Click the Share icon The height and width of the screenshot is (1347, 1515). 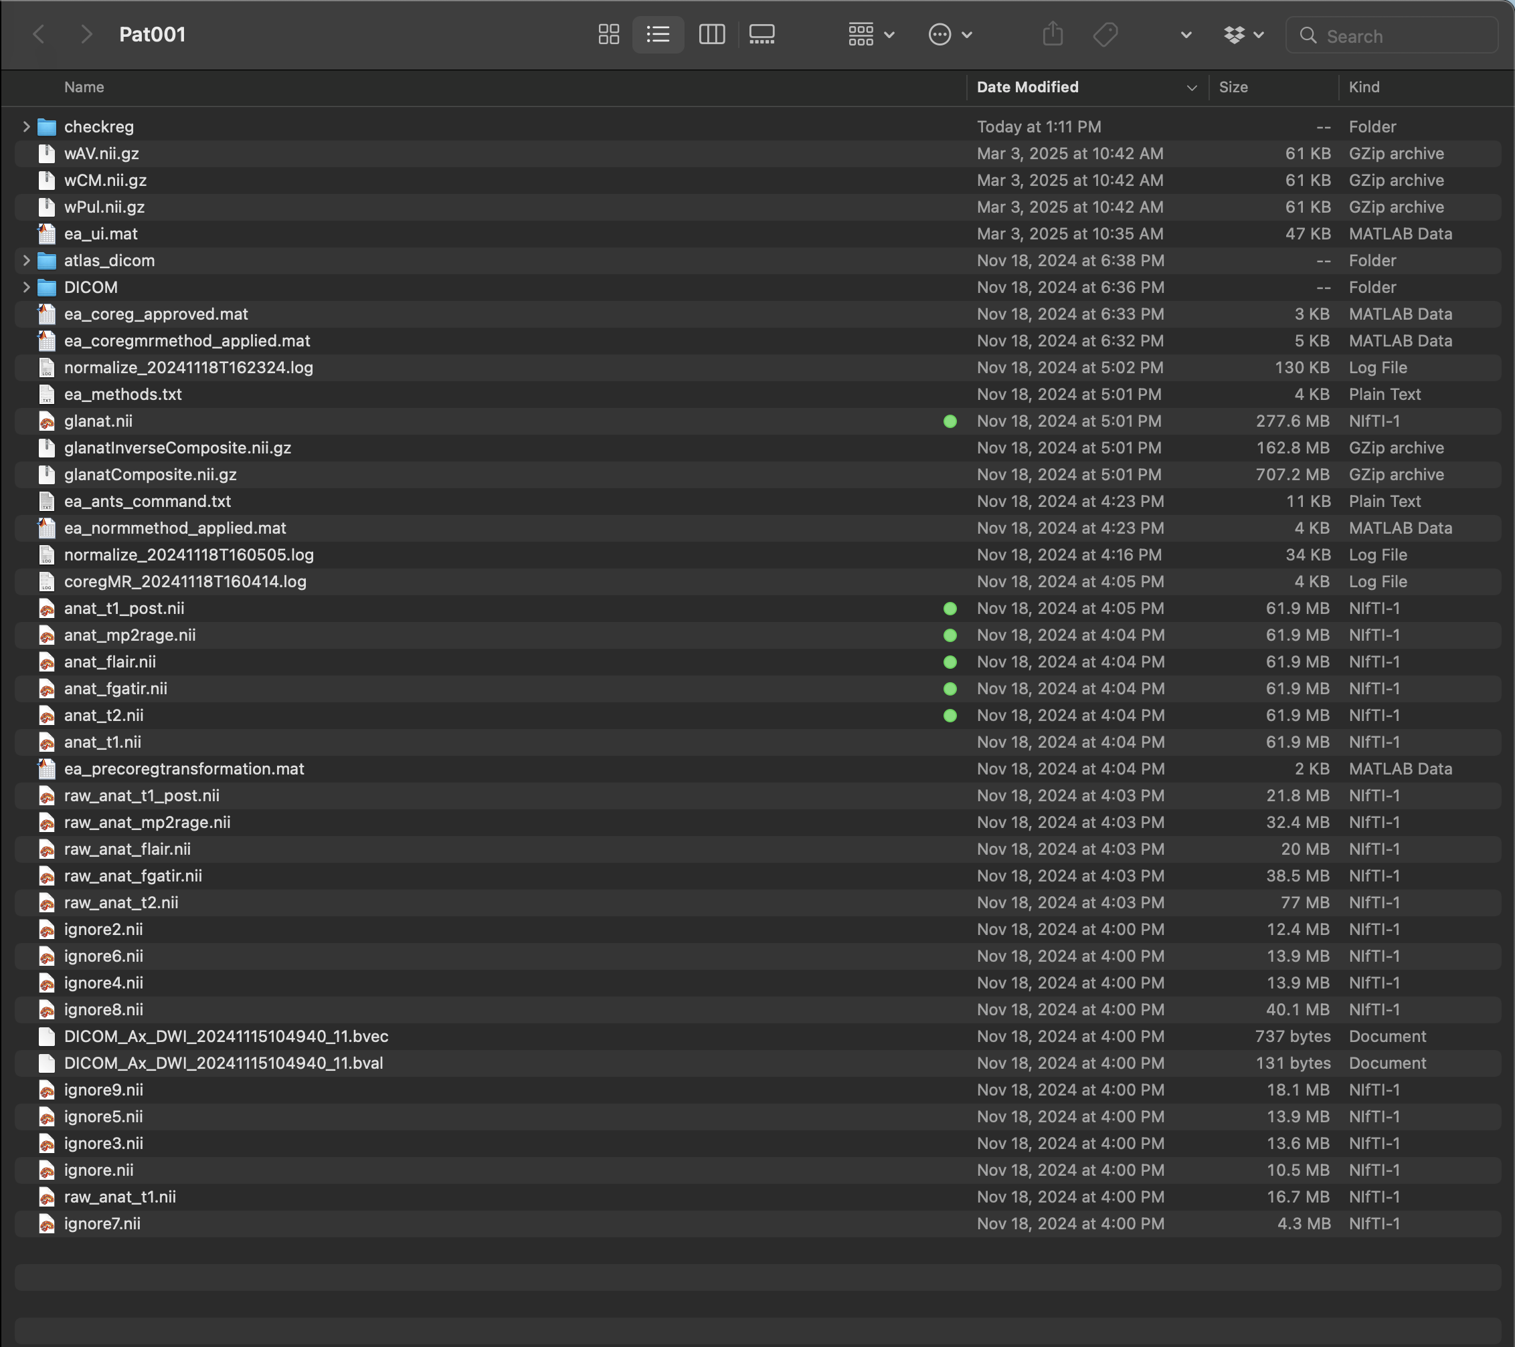pyautogui.click(x=1053, y=34)
